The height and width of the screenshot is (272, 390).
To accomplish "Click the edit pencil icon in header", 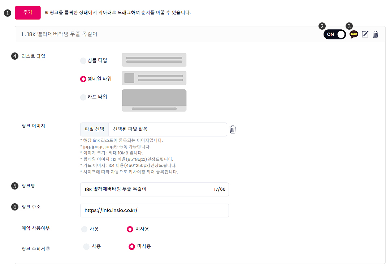I will [365, 34].
